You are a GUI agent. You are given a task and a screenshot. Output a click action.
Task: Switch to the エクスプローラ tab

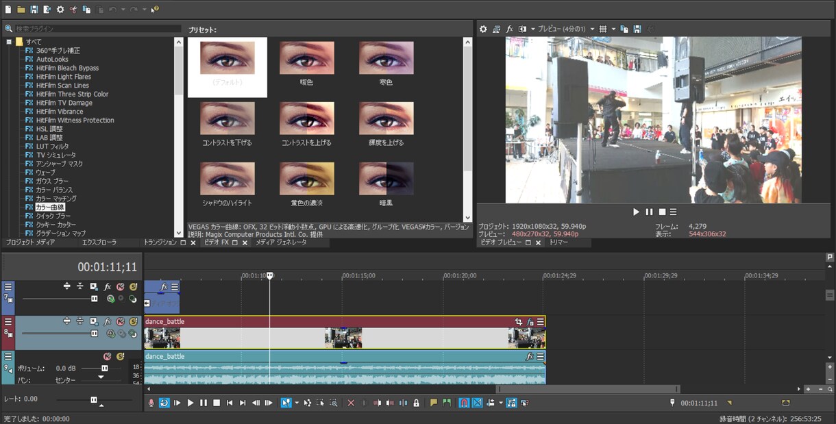click(99, 242)
